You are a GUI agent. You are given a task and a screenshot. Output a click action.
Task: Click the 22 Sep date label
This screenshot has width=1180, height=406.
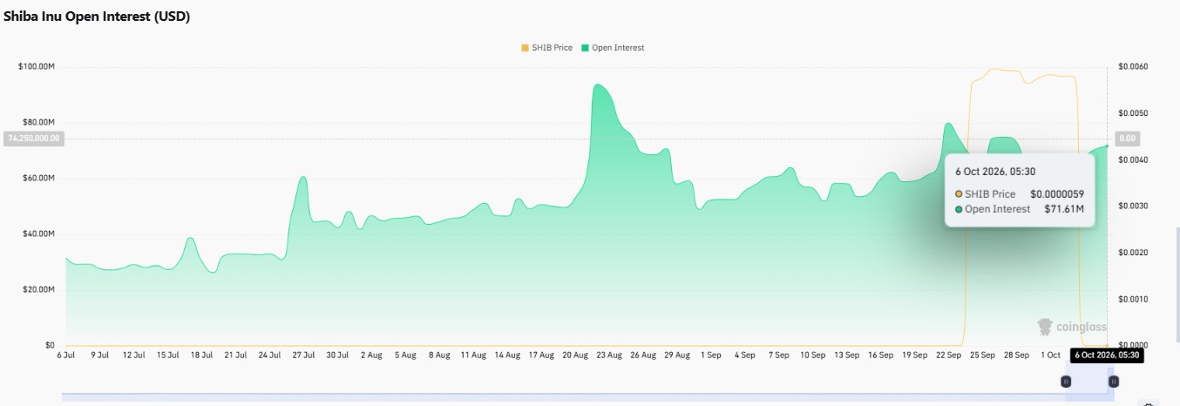(949, 355)
